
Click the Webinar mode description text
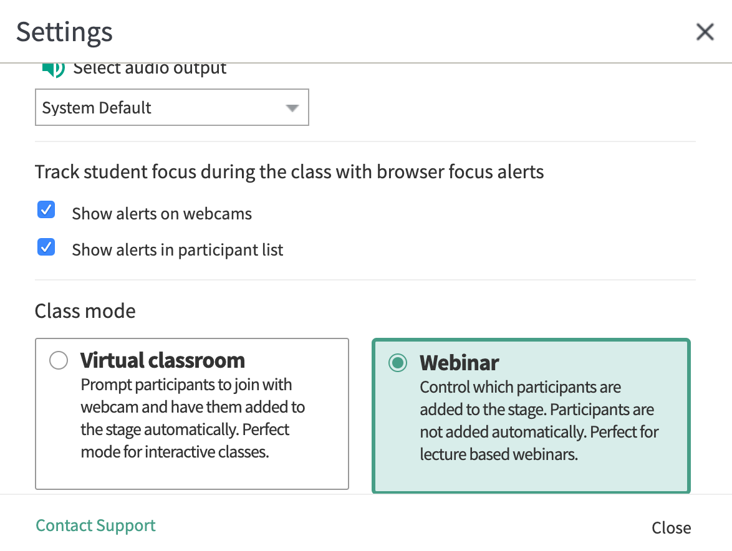click(539, 421)
